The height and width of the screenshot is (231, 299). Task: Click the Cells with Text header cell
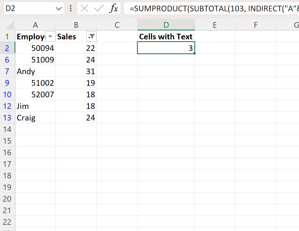coord(166,36)
